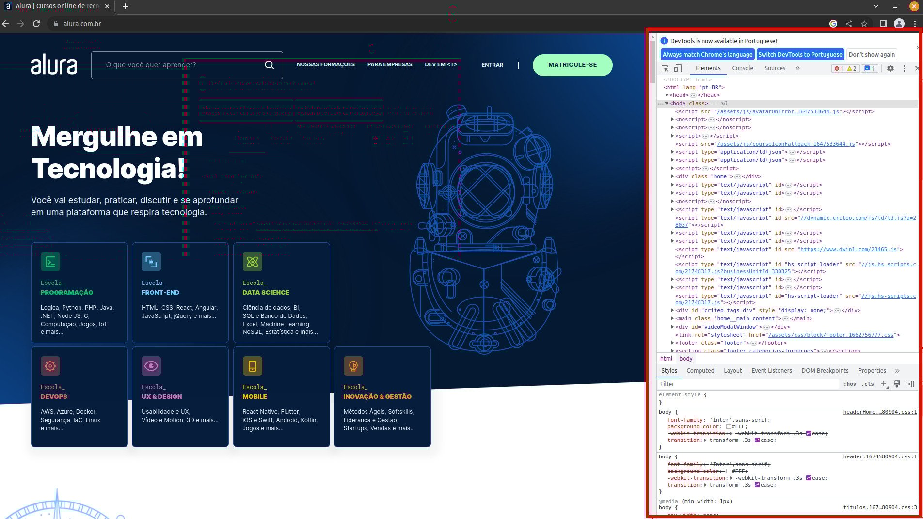Viewport: 923px width, 519px height.
Task: Click the #FFF swatch in header.1674580904.css rule
Action: pos(728,471)
